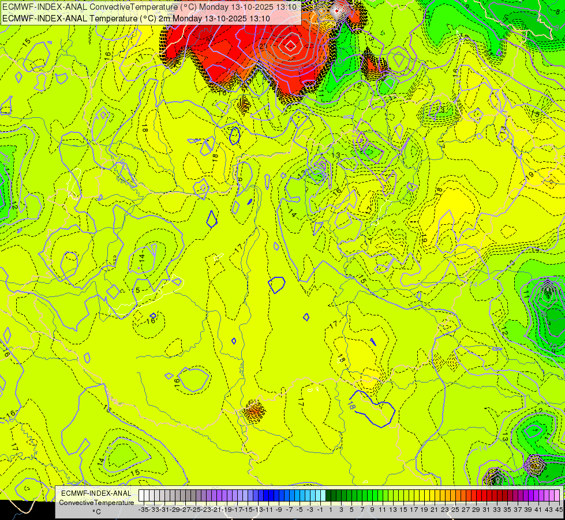Click the legend's ConvectiveTemperature label
The height and width of the screenshot is (520, 565).
96,502
